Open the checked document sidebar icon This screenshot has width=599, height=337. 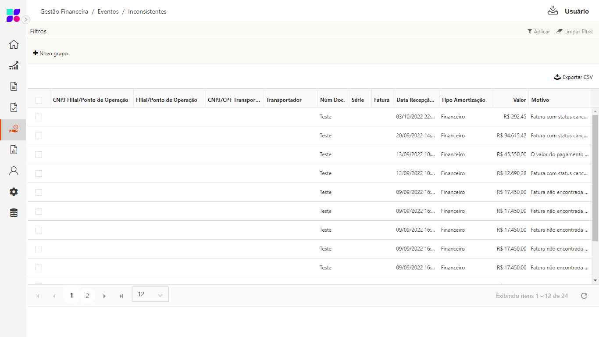pos(14,108)
